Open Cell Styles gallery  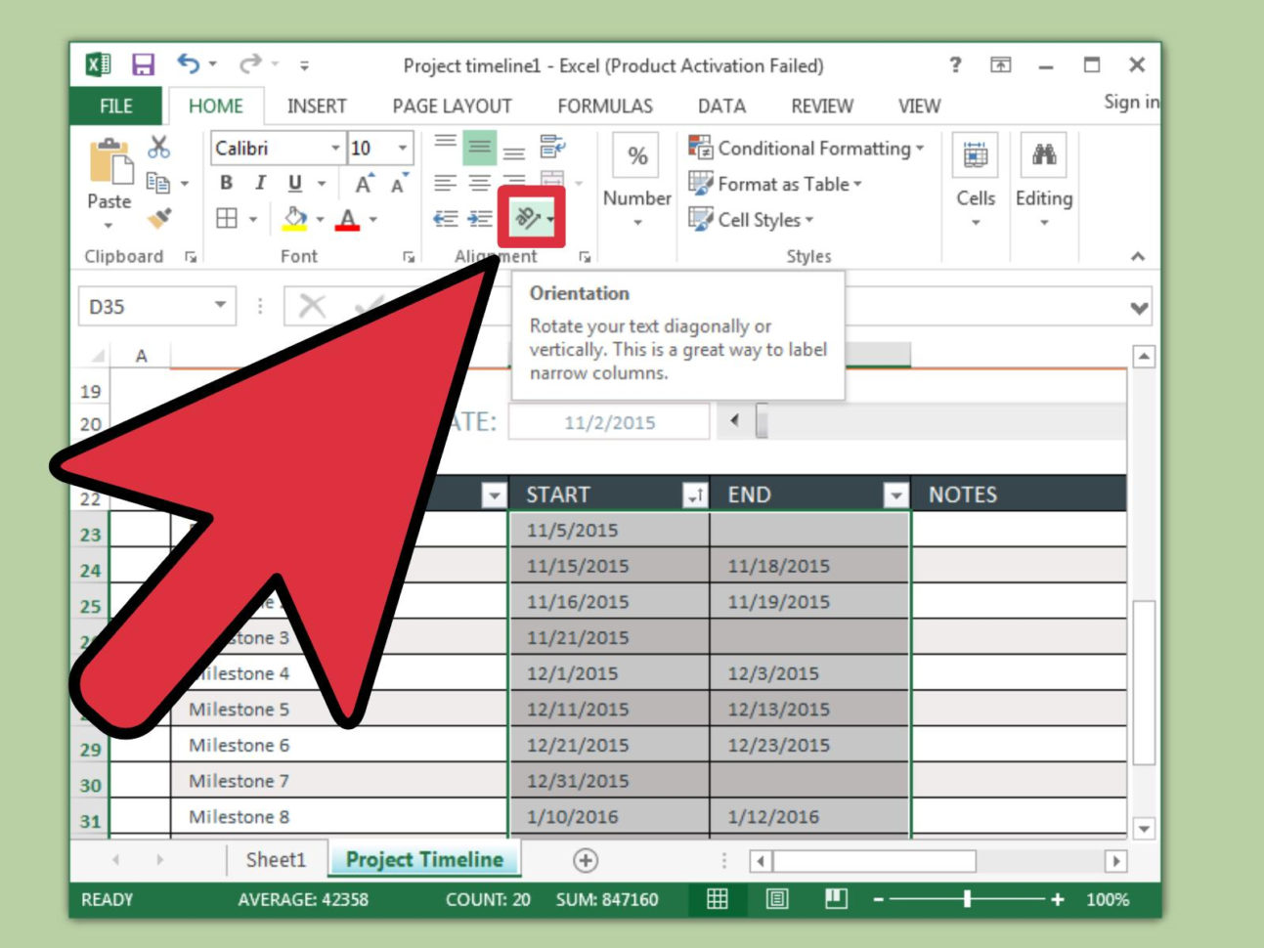pyautogui.click(x=701, y=219)
